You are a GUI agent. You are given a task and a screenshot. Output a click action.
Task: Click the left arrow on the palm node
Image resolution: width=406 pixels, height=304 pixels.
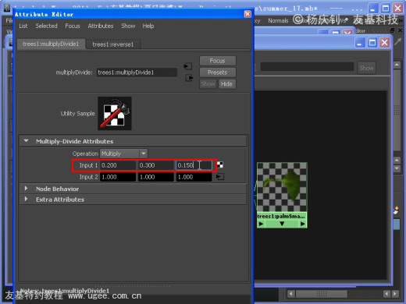pos(261,224)
